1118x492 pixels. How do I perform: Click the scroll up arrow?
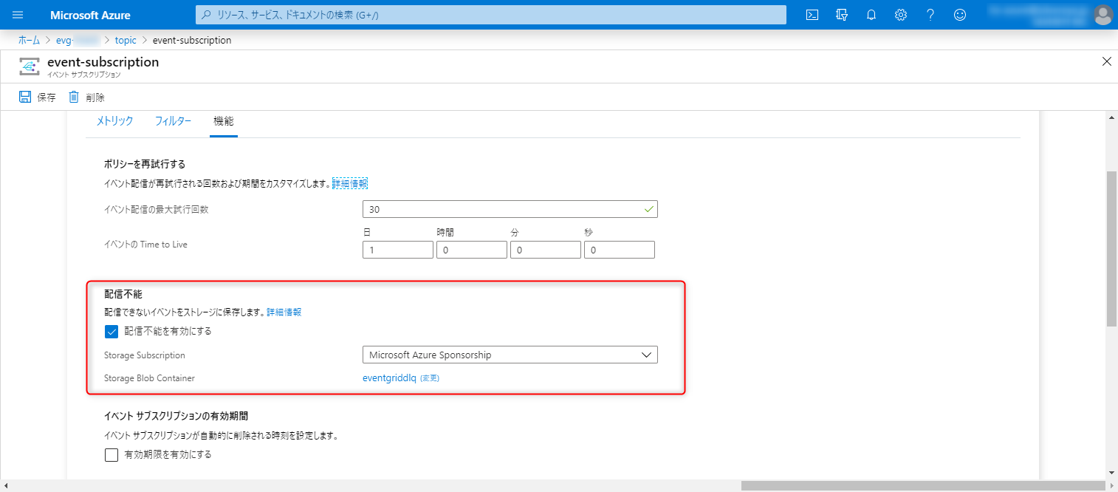[1111, 117]
